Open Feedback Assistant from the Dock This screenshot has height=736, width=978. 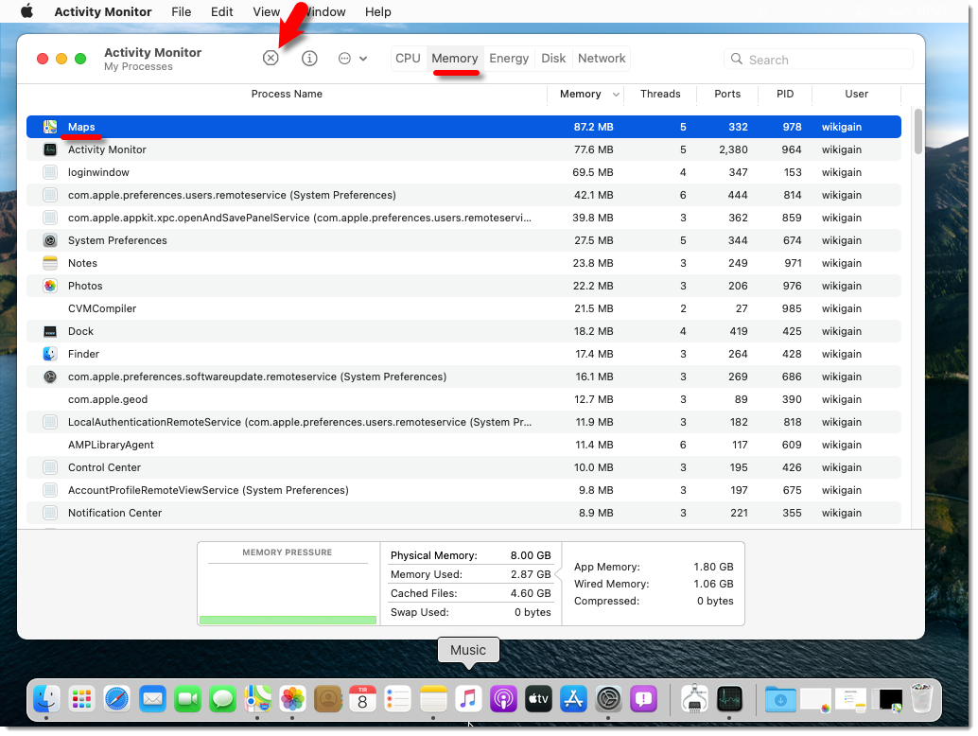tap(644, 698)
